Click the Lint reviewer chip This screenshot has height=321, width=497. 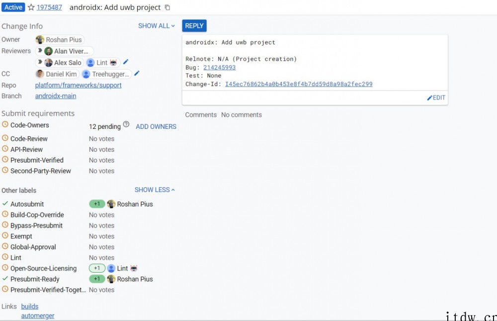102,63
